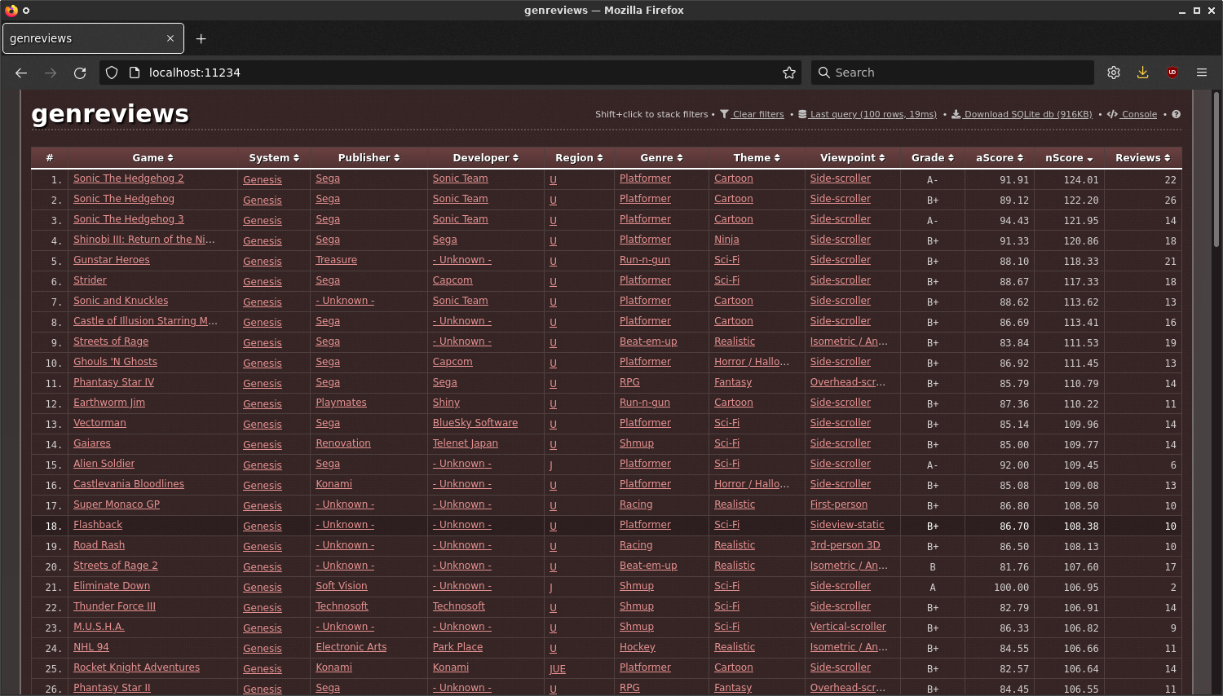Open the Phantasy Star IV link

pos(114,382)
